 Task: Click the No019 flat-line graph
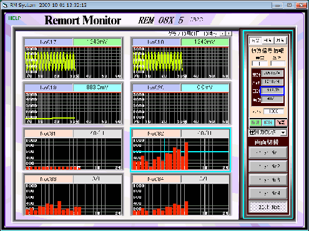coord(73,108)
